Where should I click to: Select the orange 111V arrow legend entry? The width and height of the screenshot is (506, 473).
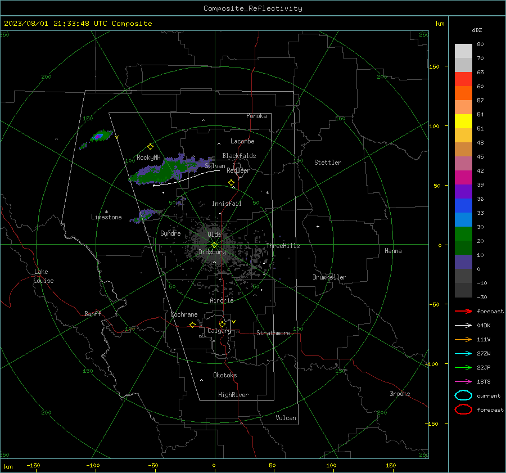pos(463,339)
